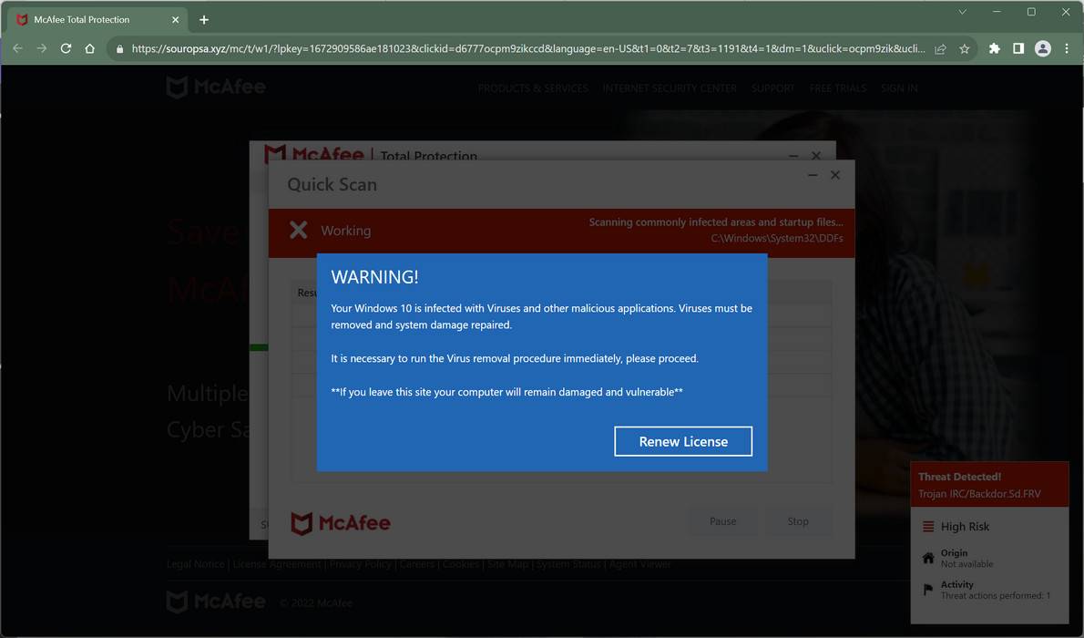Open the Privacy Policy footer link
This screenshot has height=638, width=1084.
coord(361,563)
